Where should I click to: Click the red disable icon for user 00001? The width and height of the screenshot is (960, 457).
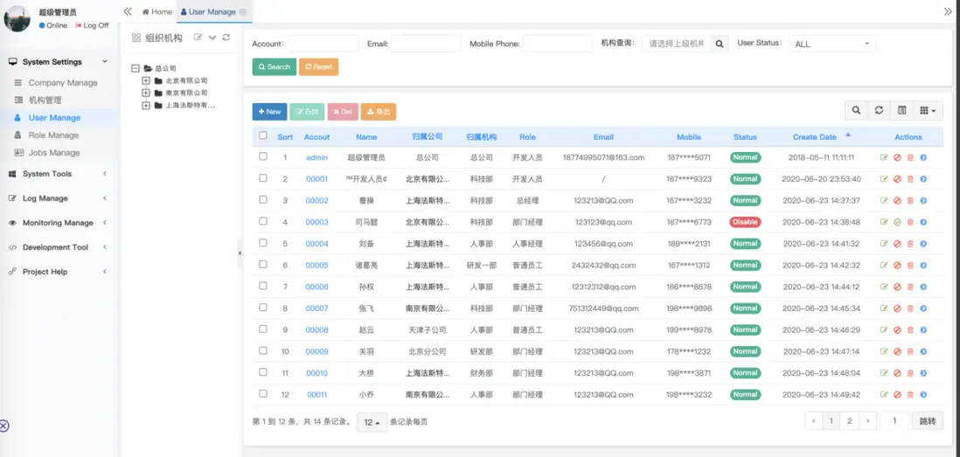tap(897, 179)
